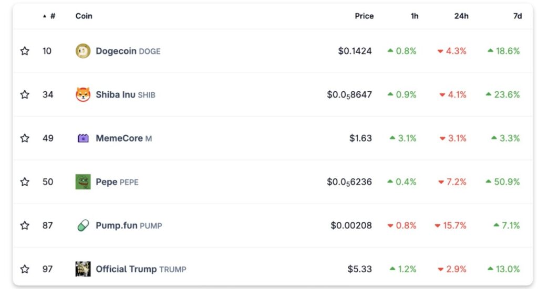Click the Official Trump coin thumbnail
The width and height of the screenshot is (538, 289).
point(83,269)
